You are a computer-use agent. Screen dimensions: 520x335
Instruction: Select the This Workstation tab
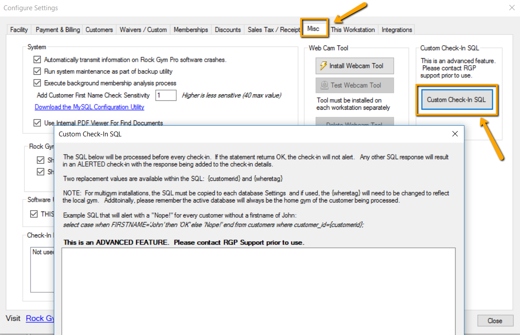[x=353, y=30]
